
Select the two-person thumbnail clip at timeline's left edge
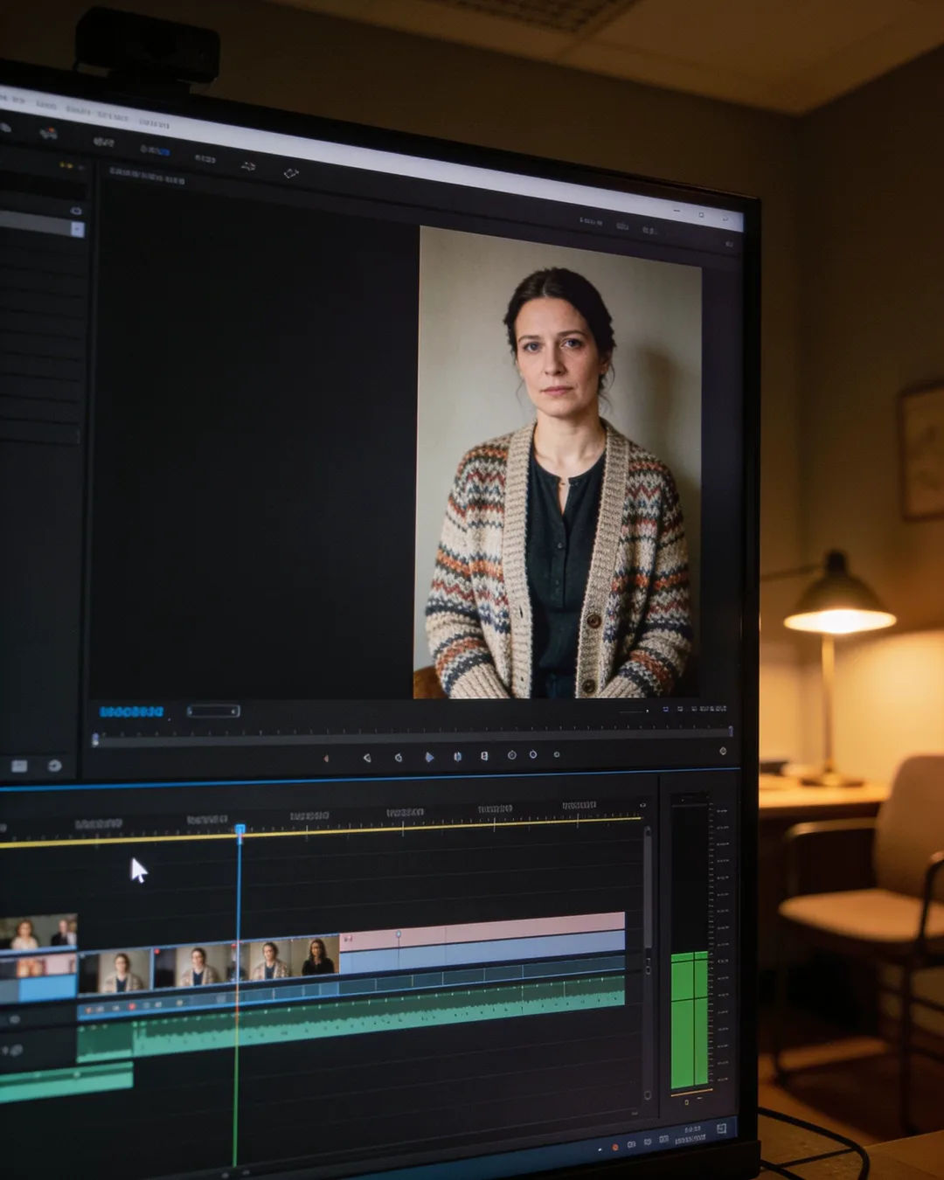pos(38,933)
